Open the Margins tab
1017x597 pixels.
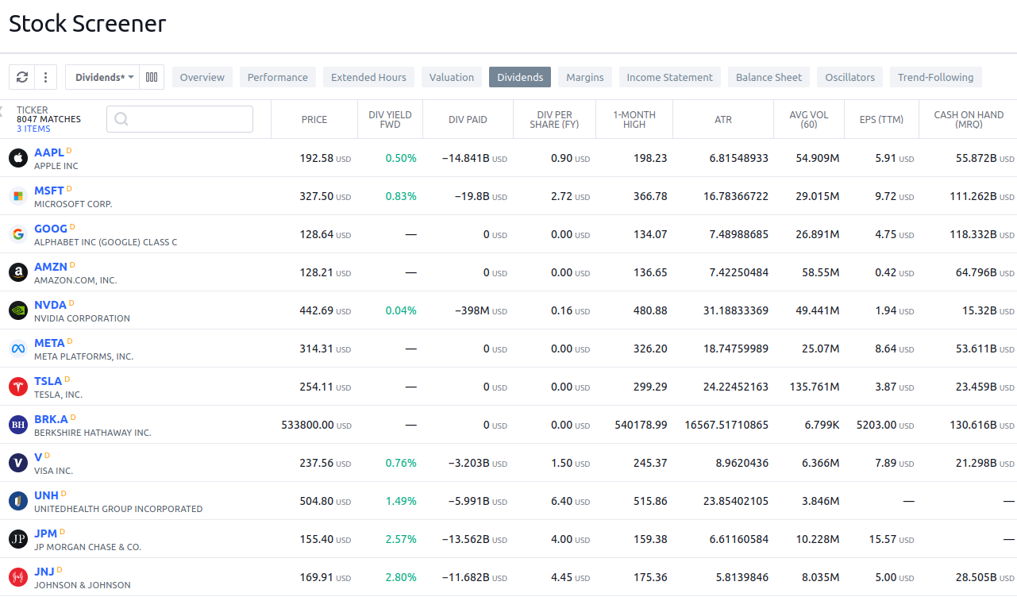pyautogui.click(x=585, y=77)
